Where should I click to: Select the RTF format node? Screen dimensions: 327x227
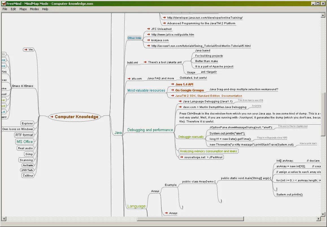24,135
